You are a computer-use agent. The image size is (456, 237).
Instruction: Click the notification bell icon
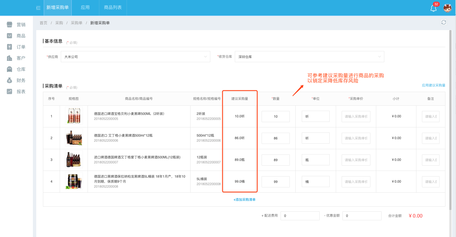[433, 8]
